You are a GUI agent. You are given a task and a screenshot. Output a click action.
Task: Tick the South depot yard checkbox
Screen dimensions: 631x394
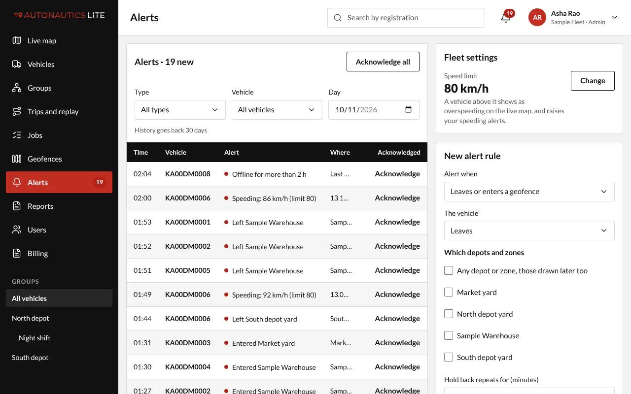point(449,357)
